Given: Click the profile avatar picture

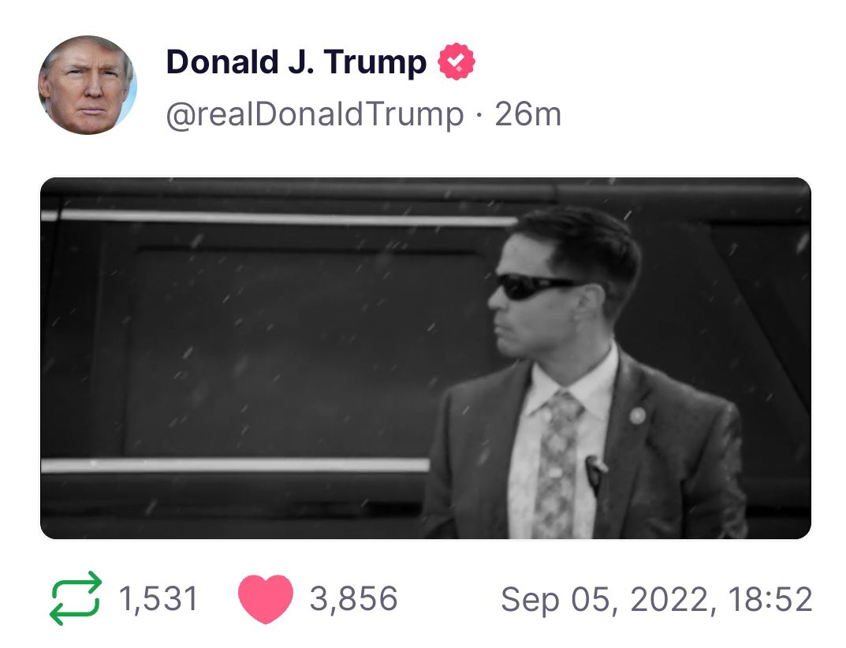Looking at the screenshot, I should tap(87, 85).
